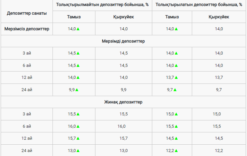The width and height of the screenshot is (247, 156).
Task: Click the 16,0 Қыркүйек cell value
Action: tap(121, 126)
